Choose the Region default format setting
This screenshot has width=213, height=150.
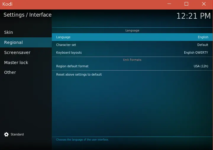(72, 66)
